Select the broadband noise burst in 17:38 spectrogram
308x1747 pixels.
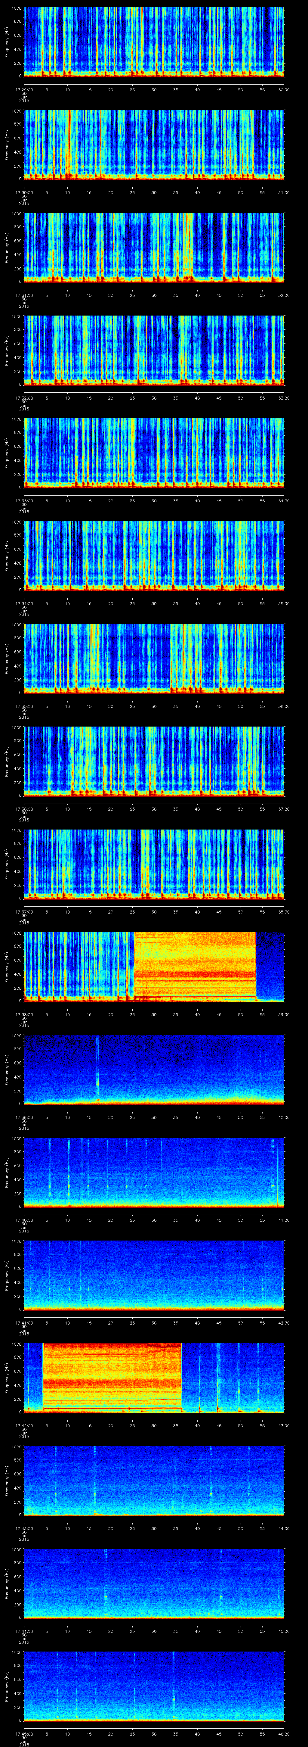tap(195, 966)
